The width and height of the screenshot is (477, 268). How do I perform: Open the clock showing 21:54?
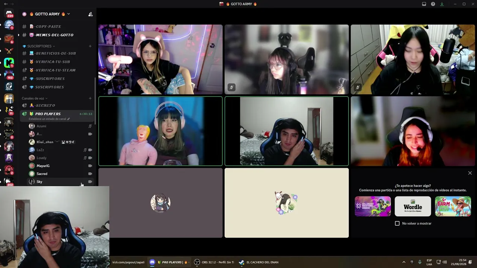pos(459,262)
